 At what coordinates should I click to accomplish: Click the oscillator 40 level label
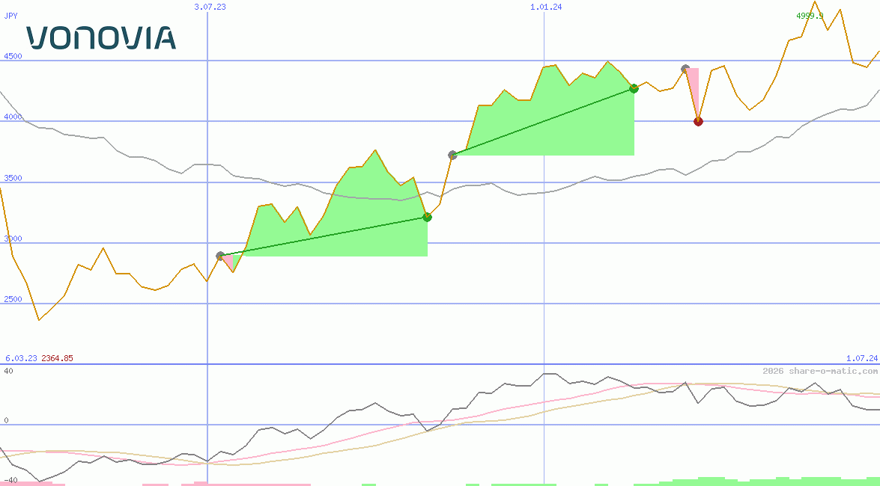(9, 370)
